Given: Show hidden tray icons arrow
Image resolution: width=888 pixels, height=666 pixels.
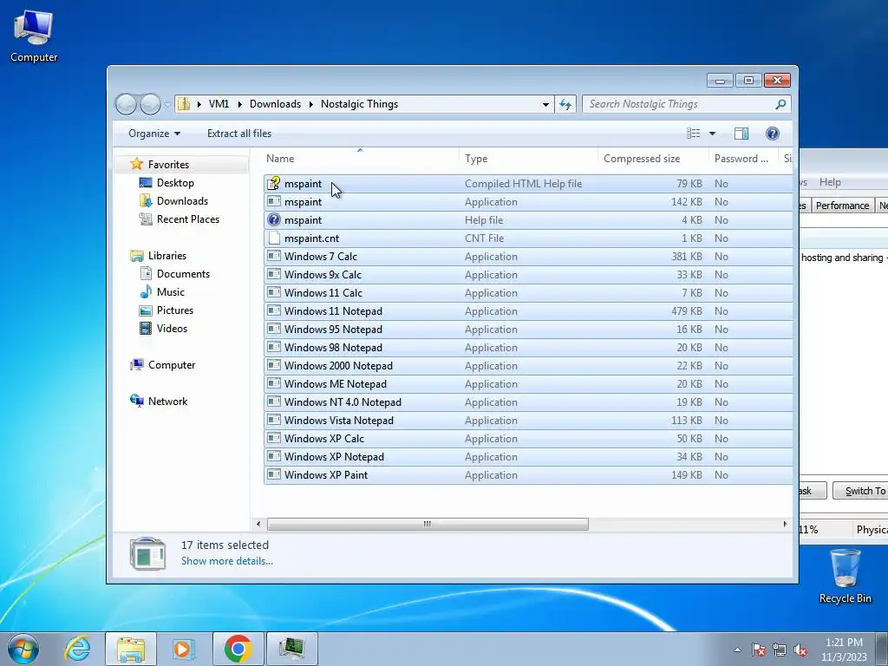Looking at the screenshot, I should coord(737,650).
